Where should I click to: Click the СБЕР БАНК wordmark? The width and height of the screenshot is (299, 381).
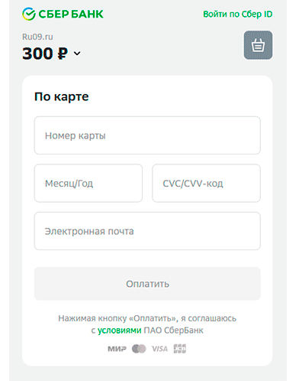(x=71, y=14)
